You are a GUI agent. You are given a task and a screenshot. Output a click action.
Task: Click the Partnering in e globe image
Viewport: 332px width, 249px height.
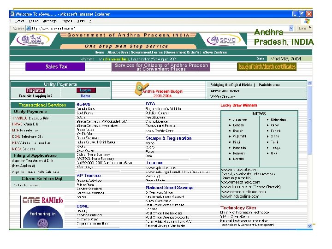tap(43, 217)
